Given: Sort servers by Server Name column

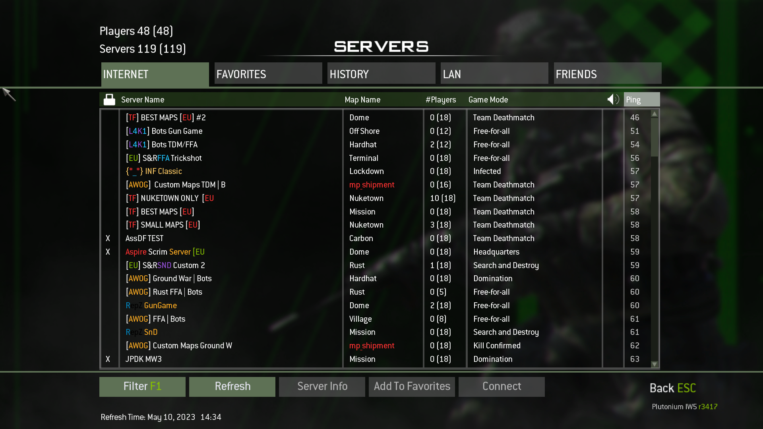Looking at the screenshot, I should pos(142,100).
